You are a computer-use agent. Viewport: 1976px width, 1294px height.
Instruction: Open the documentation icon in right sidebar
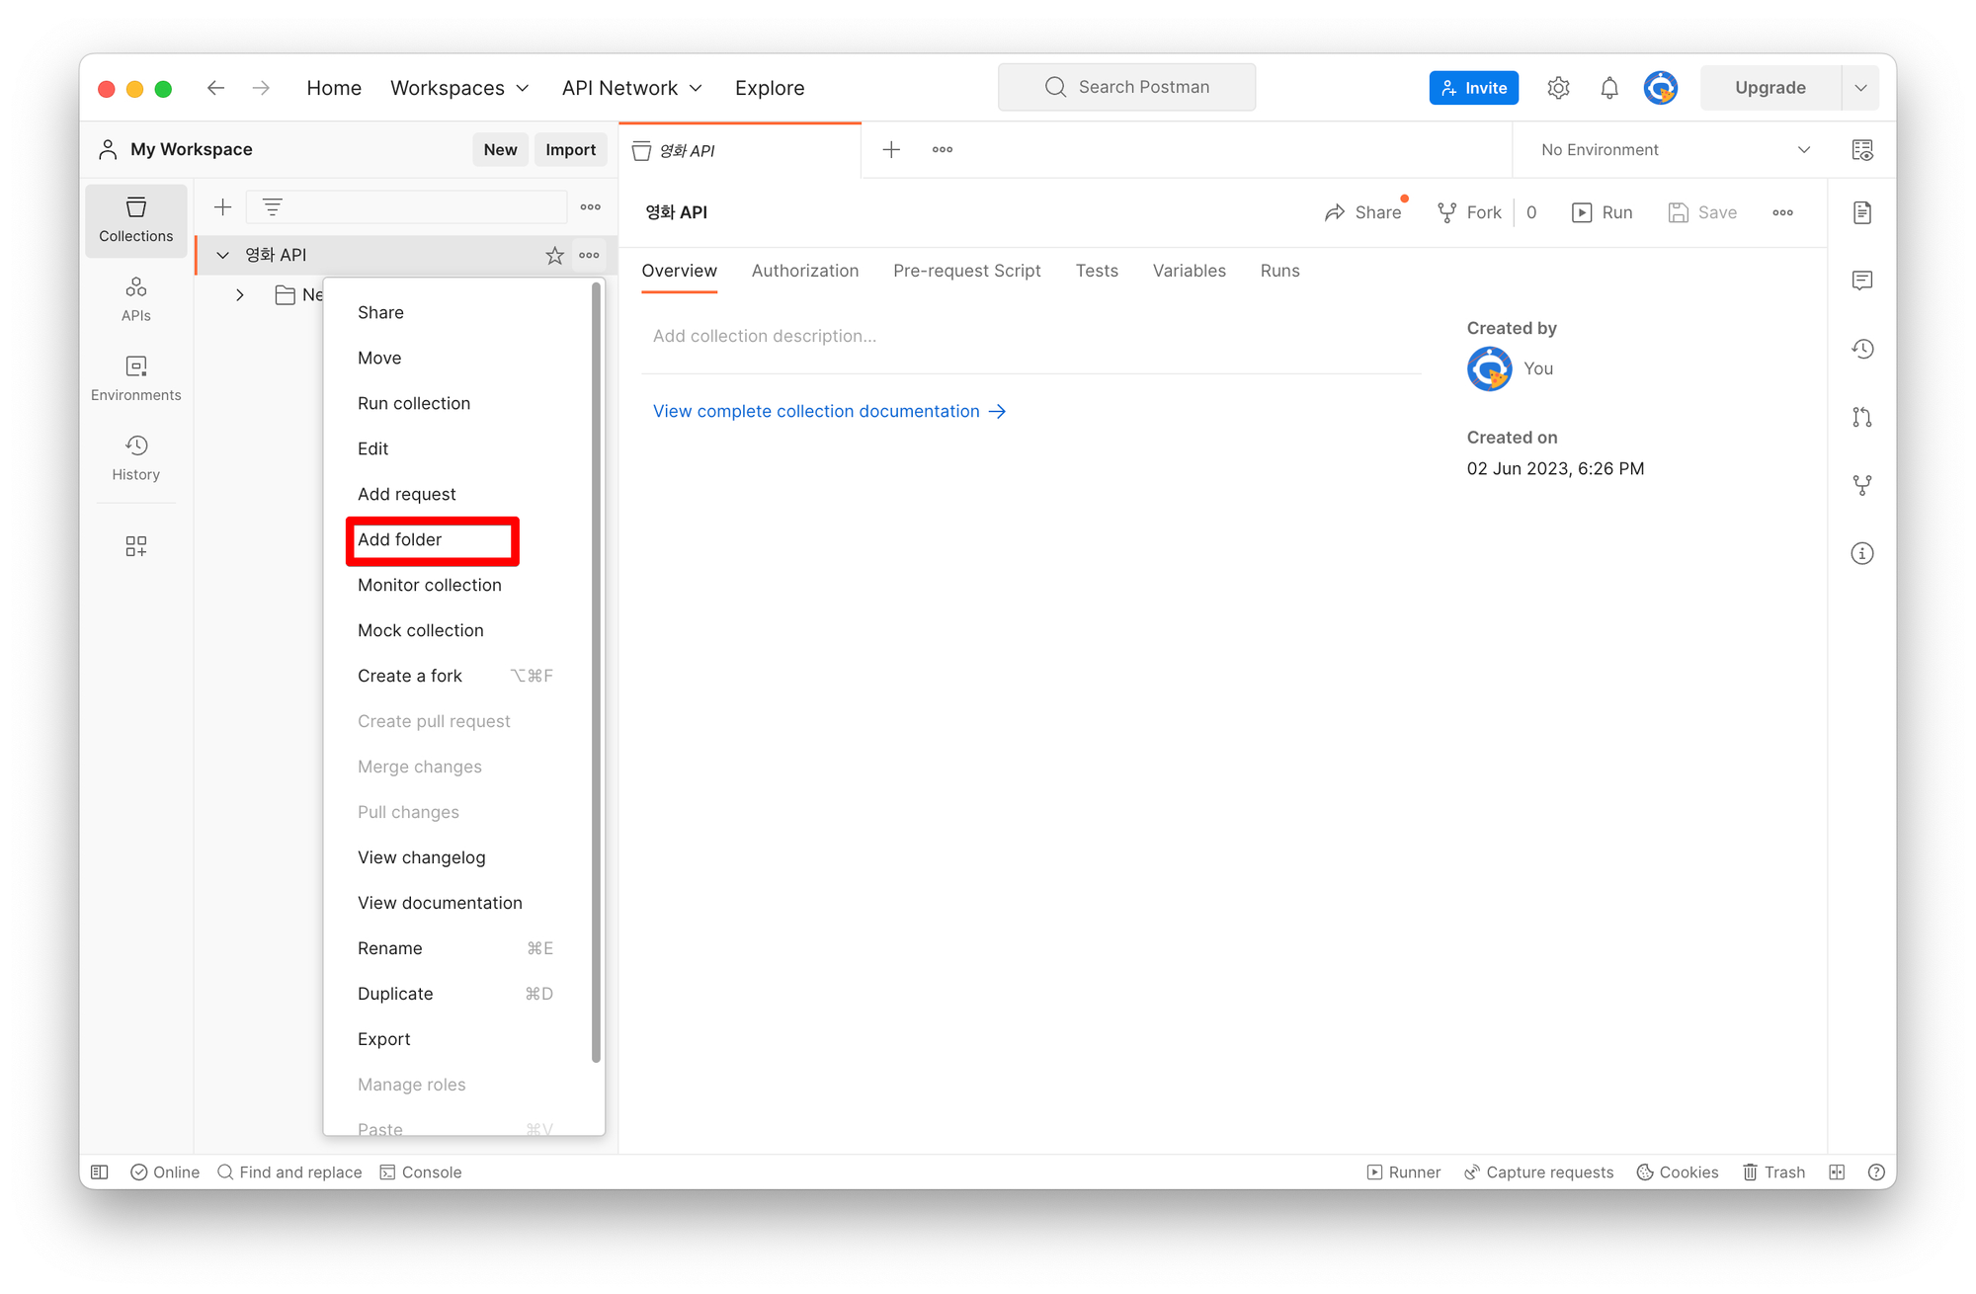(x=1862, y=212)
